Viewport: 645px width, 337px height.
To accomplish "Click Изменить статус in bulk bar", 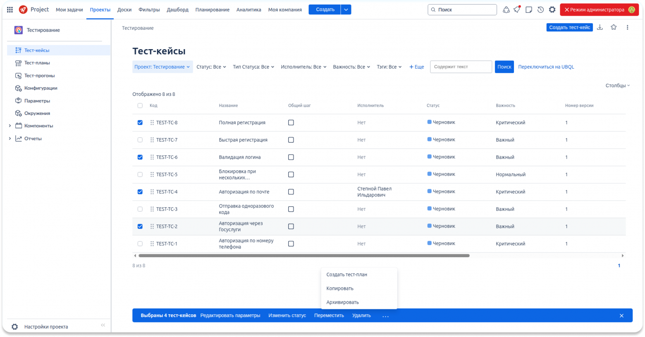I will pyautogui.click(x=287, y=315).
